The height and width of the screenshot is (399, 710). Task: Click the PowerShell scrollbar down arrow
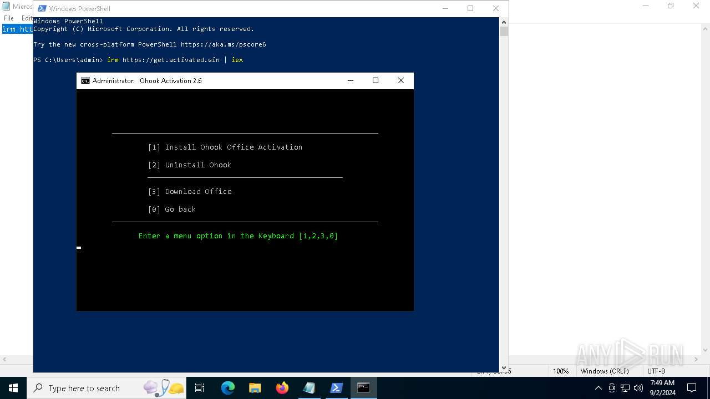click(x=504, y=367)
